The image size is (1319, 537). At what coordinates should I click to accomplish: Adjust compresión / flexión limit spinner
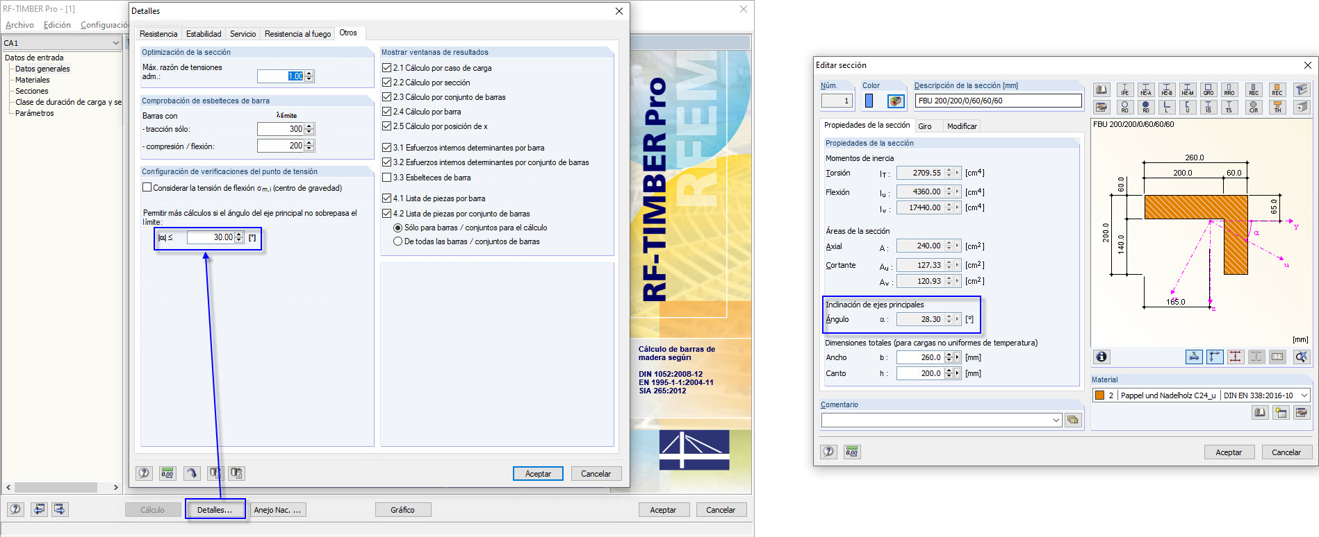[x=309, y=146]
